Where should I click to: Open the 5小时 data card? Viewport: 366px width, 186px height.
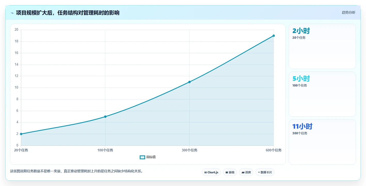[322, 94]
